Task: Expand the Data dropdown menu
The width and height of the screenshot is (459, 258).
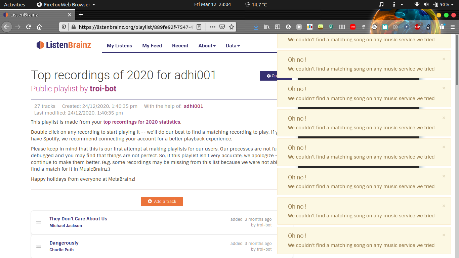Action: coord(233,46)
